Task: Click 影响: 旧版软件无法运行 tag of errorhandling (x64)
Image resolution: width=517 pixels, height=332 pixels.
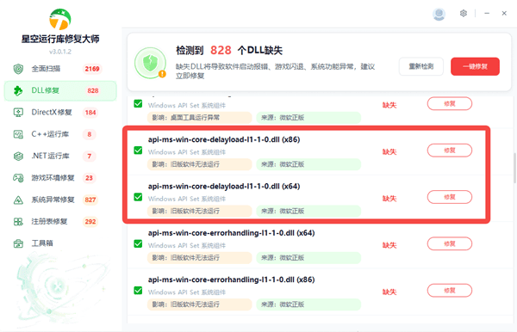Action: coord(200,258)
